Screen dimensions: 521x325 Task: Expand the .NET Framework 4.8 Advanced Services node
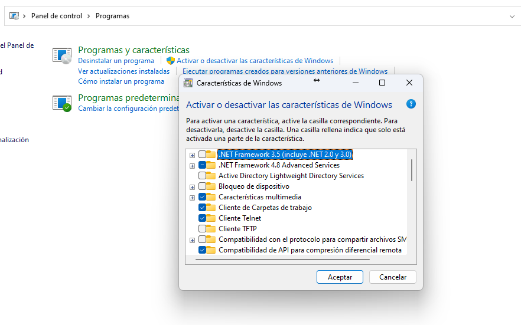coord(192,166)
